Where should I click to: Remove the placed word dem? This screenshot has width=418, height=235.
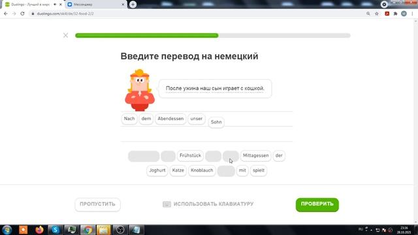(146, 119)
